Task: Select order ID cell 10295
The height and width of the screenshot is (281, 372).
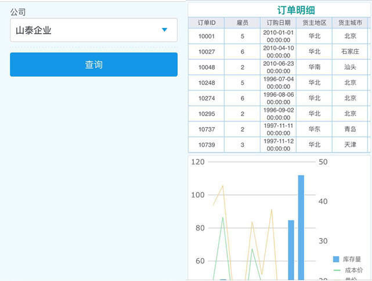Action: [207, 114]
